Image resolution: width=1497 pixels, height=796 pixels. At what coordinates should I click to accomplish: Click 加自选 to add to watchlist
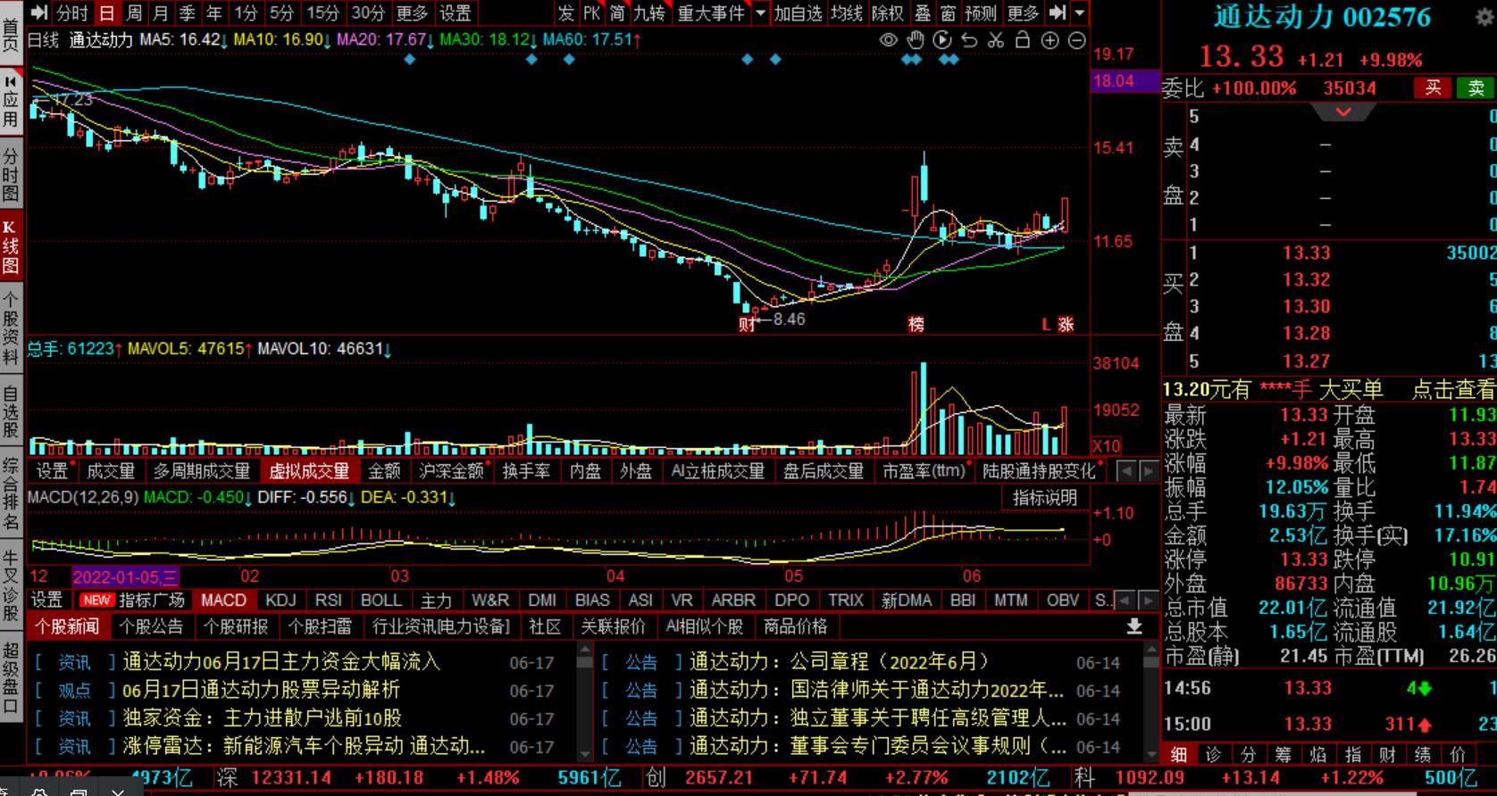[798, 12]
